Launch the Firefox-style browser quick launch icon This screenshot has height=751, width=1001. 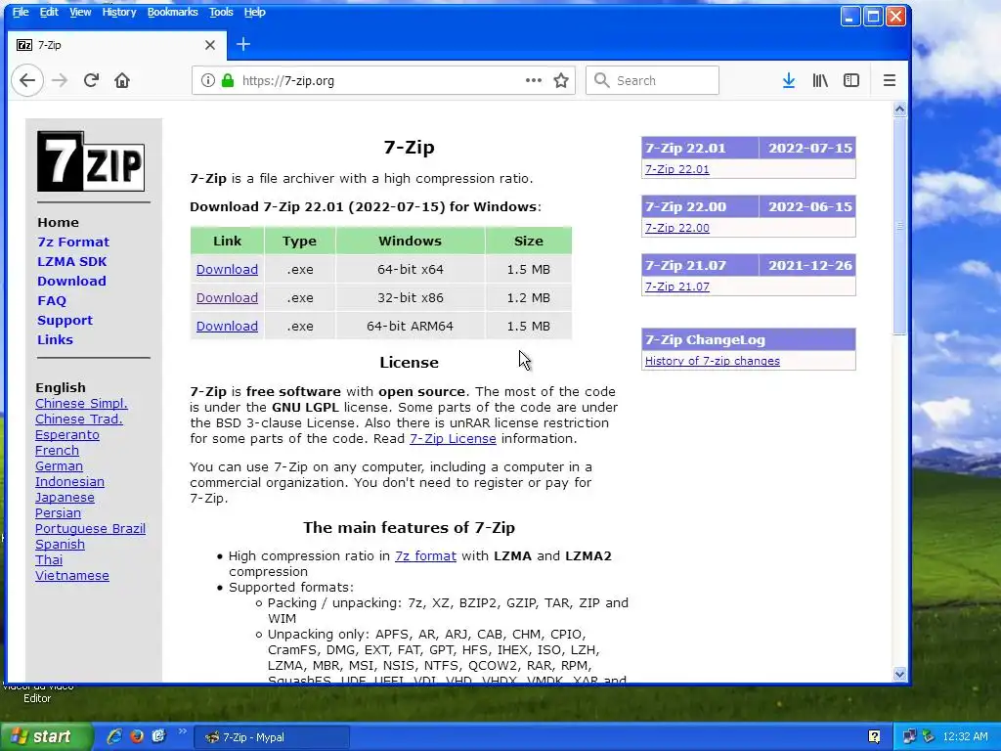point(137,736)
